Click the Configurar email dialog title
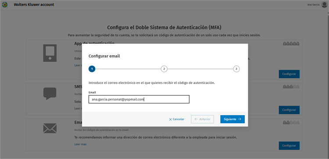The image size is (329, 159). coord(104,56)
